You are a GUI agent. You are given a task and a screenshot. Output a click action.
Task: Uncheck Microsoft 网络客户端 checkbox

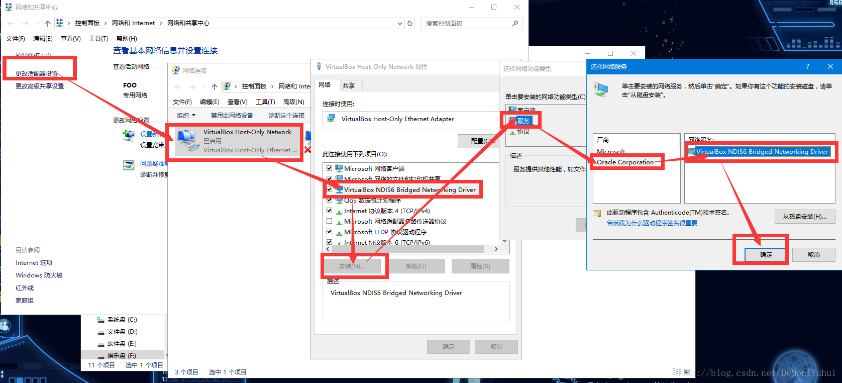pos(330,168)
